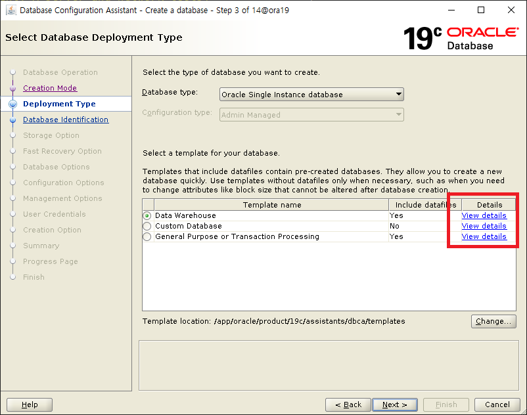Click the Data Warehouse template name text

coord(185,215)
